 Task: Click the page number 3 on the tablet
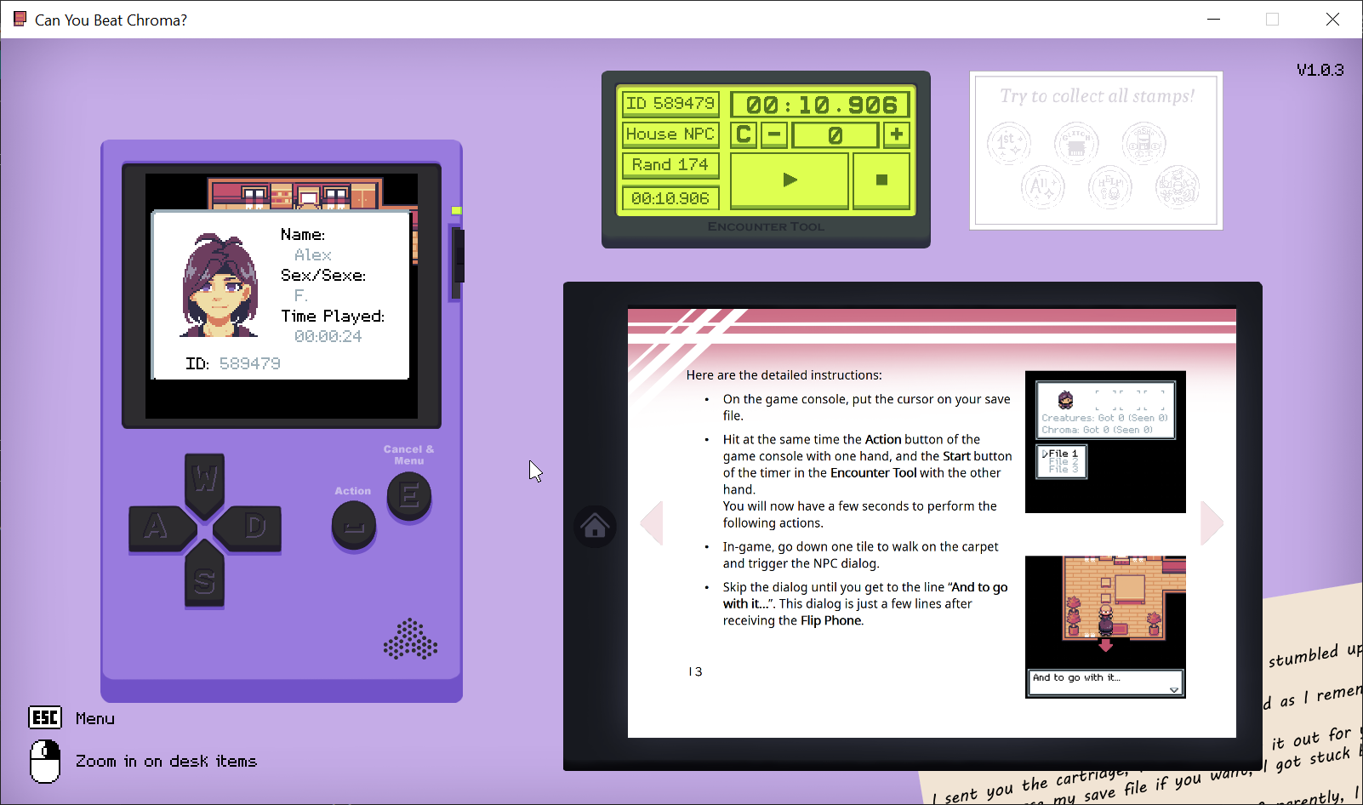699,671
